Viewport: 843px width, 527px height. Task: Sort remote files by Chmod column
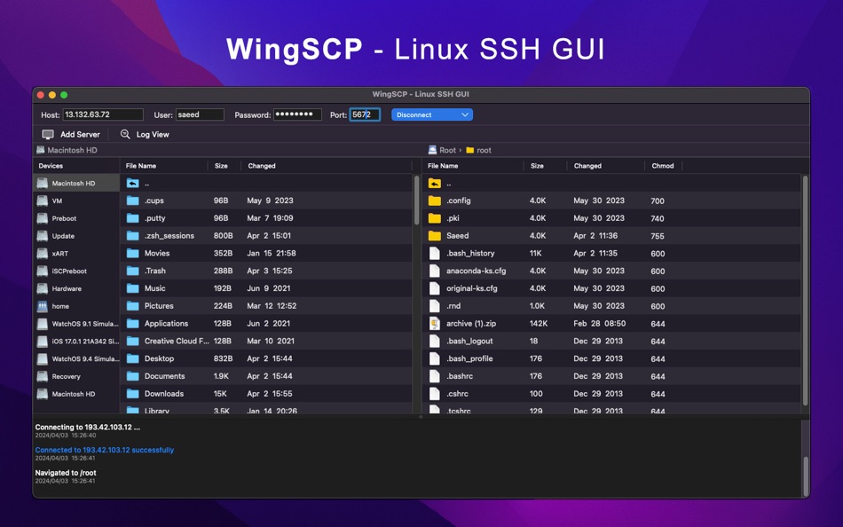tap(663, 166)
